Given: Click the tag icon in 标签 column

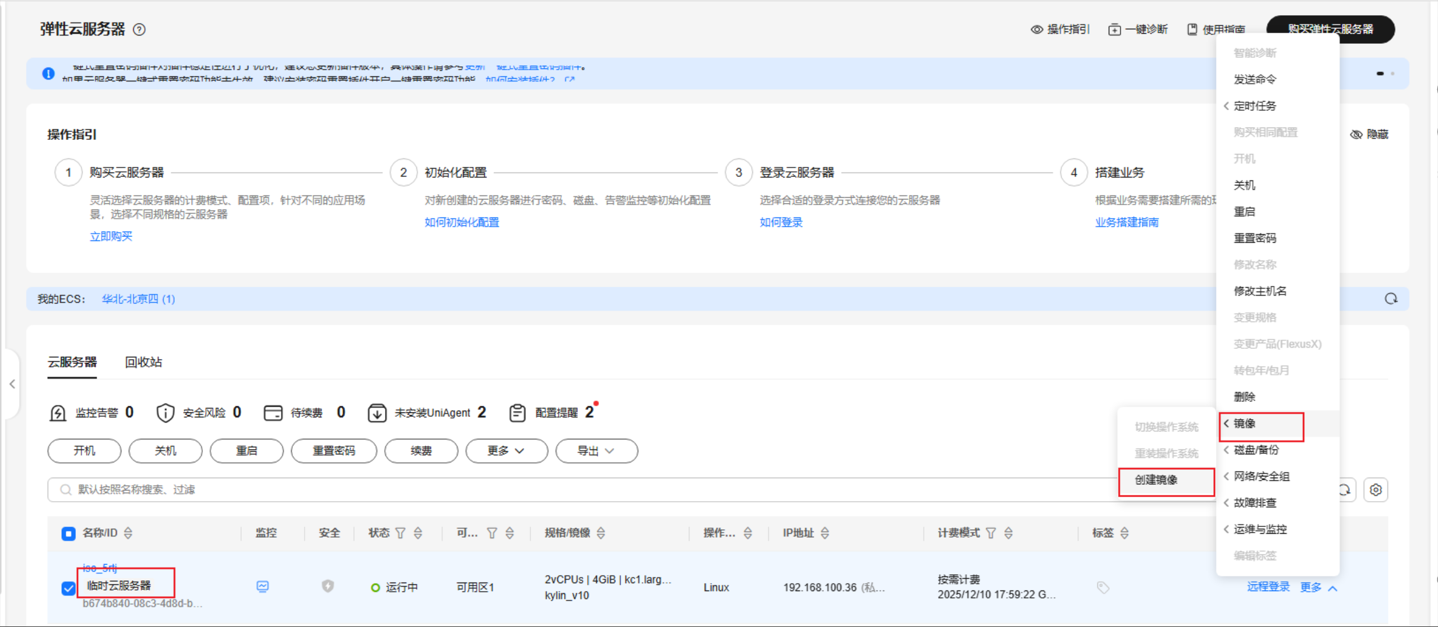Looking at the screenshot, I should point(1103,588).
